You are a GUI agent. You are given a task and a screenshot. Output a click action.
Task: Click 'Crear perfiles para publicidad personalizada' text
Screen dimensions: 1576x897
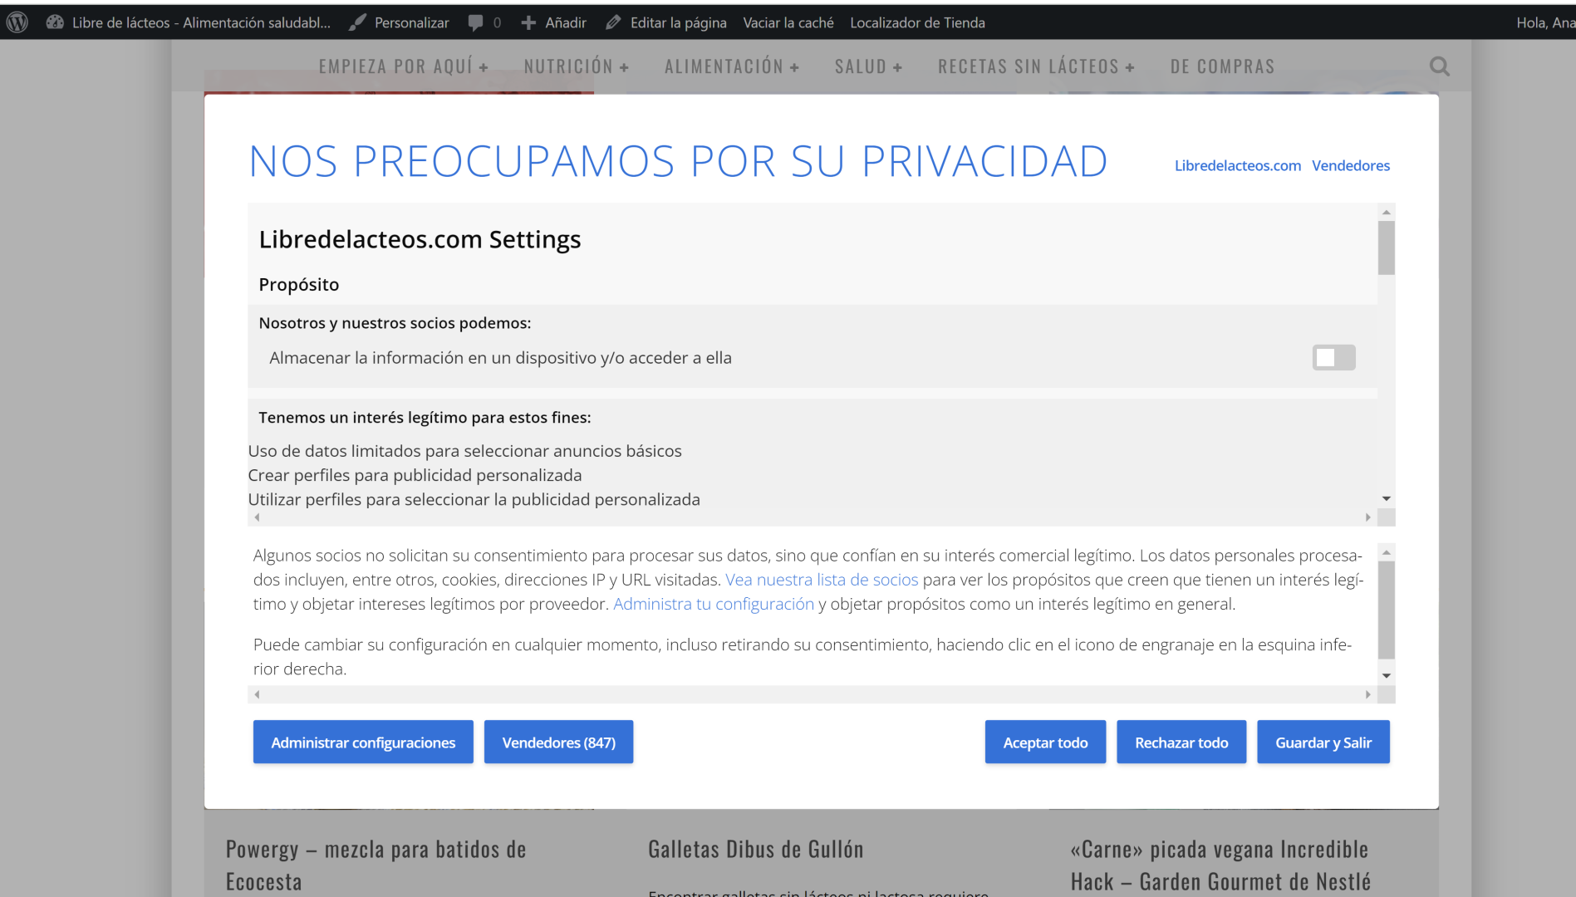(415, 475)
